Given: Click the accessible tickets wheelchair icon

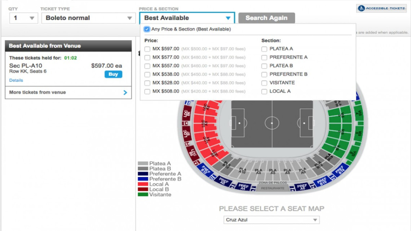Looking at the screenshot, I should [361, 8].
